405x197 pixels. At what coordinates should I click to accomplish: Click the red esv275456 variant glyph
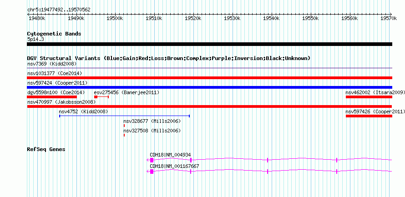(101, 97)
